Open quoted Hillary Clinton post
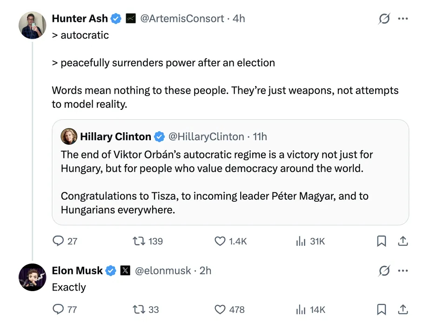 230,182
